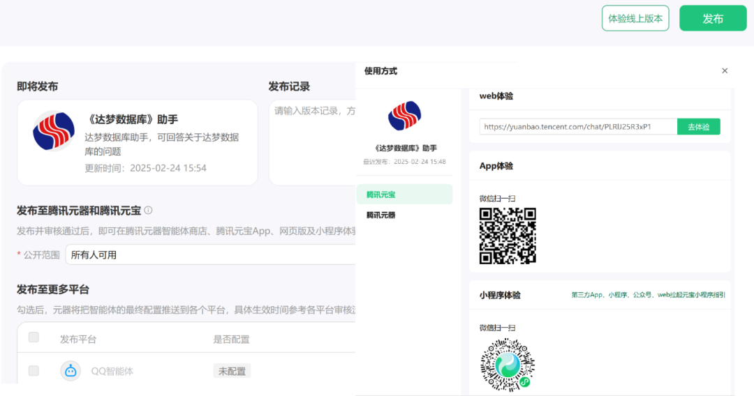Click the 未配置 status tag
Image resolution: width=754 pixels, height=396 pixels.
232,371
